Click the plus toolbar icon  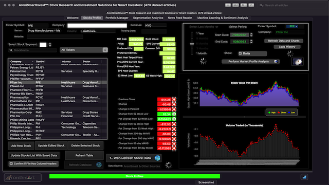click(228, 5)
